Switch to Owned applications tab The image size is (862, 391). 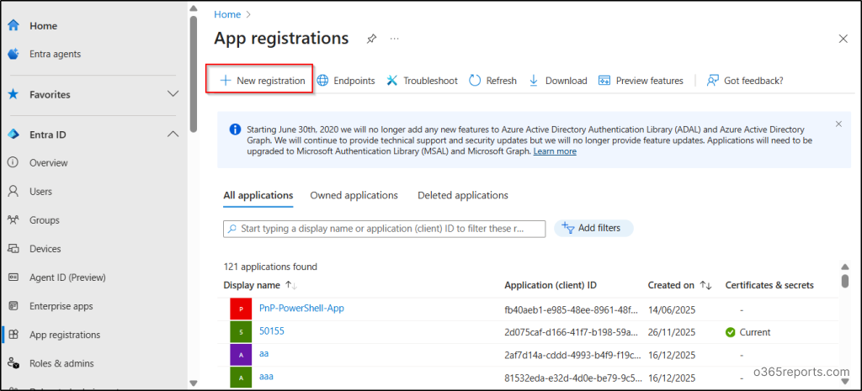click(354, 195)
